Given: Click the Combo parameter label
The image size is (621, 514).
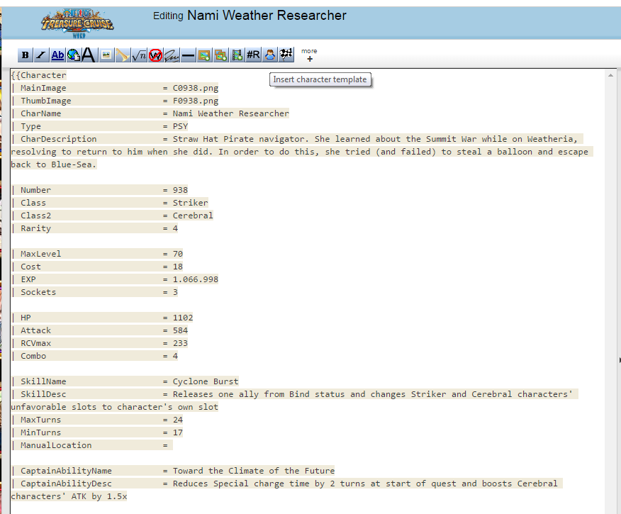Looking at the screenshot, I should 33,356.
